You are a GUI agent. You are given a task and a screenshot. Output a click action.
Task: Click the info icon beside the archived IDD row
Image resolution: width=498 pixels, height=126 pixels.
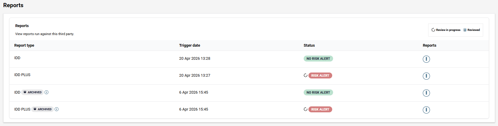pos(46,92)
